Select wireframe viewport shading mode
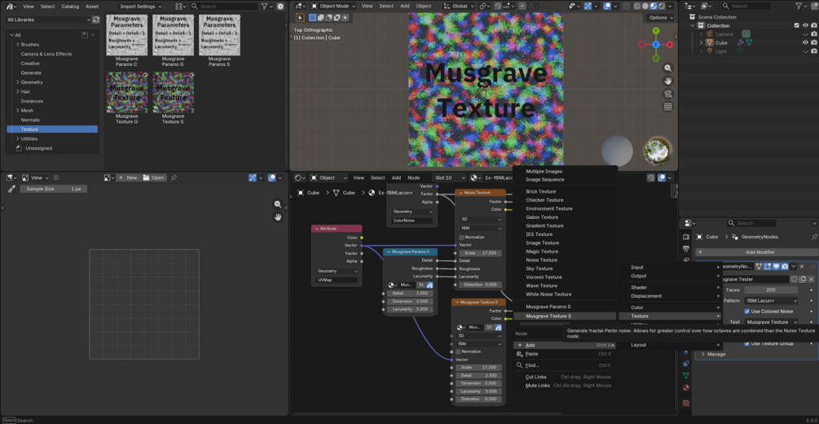The height and width of the screenshot is (424, 819). click(637, 7)
